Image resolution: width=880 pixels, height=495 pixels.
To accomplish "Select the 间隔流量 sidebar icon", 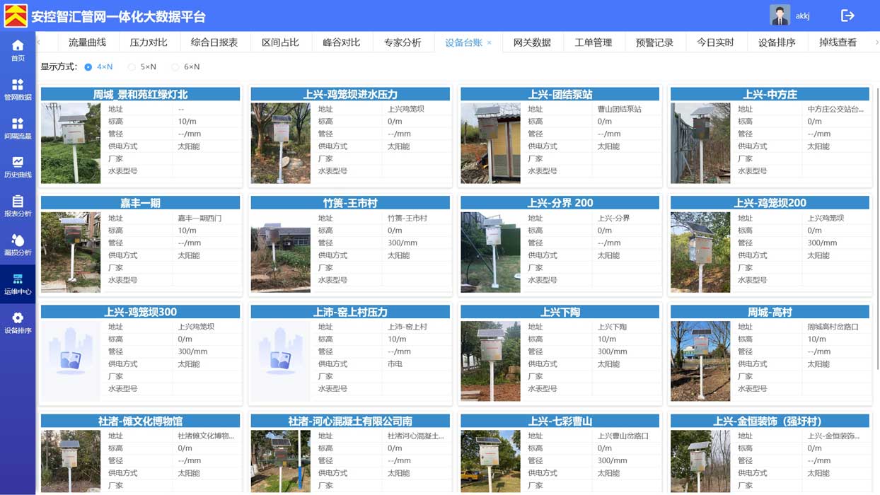I will pos(18,128).
